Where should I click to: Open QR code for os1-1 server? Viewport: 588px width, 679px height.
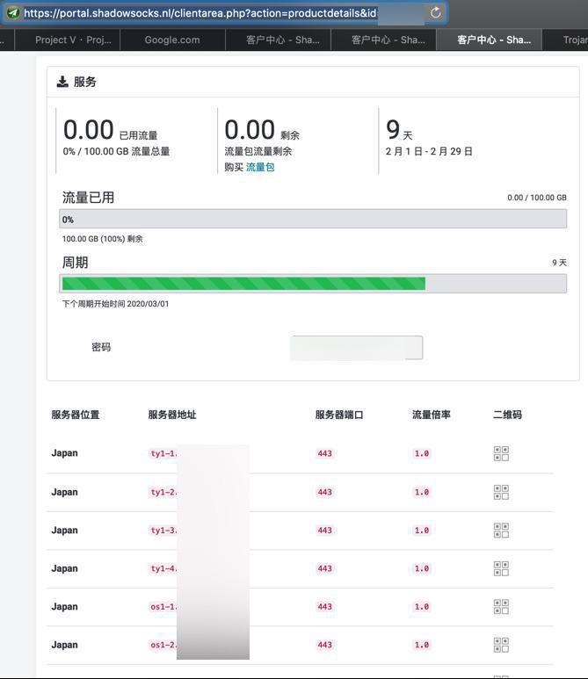pos(501,607)
